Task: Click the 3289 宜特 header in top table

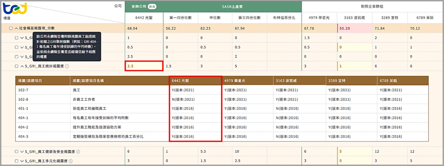Action: [x=390, y=17]
